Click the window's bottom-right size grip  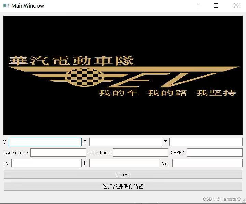244,201
